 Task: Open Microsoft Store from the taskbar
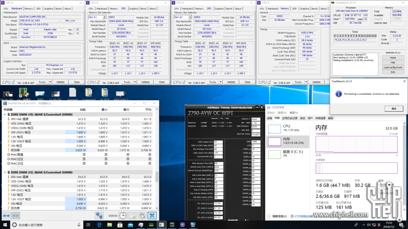pyautogui.click(x=120, y=224)
